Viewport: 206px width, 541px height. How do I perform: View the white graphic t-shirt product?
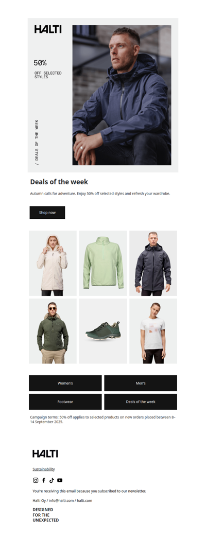coord(153,331)
